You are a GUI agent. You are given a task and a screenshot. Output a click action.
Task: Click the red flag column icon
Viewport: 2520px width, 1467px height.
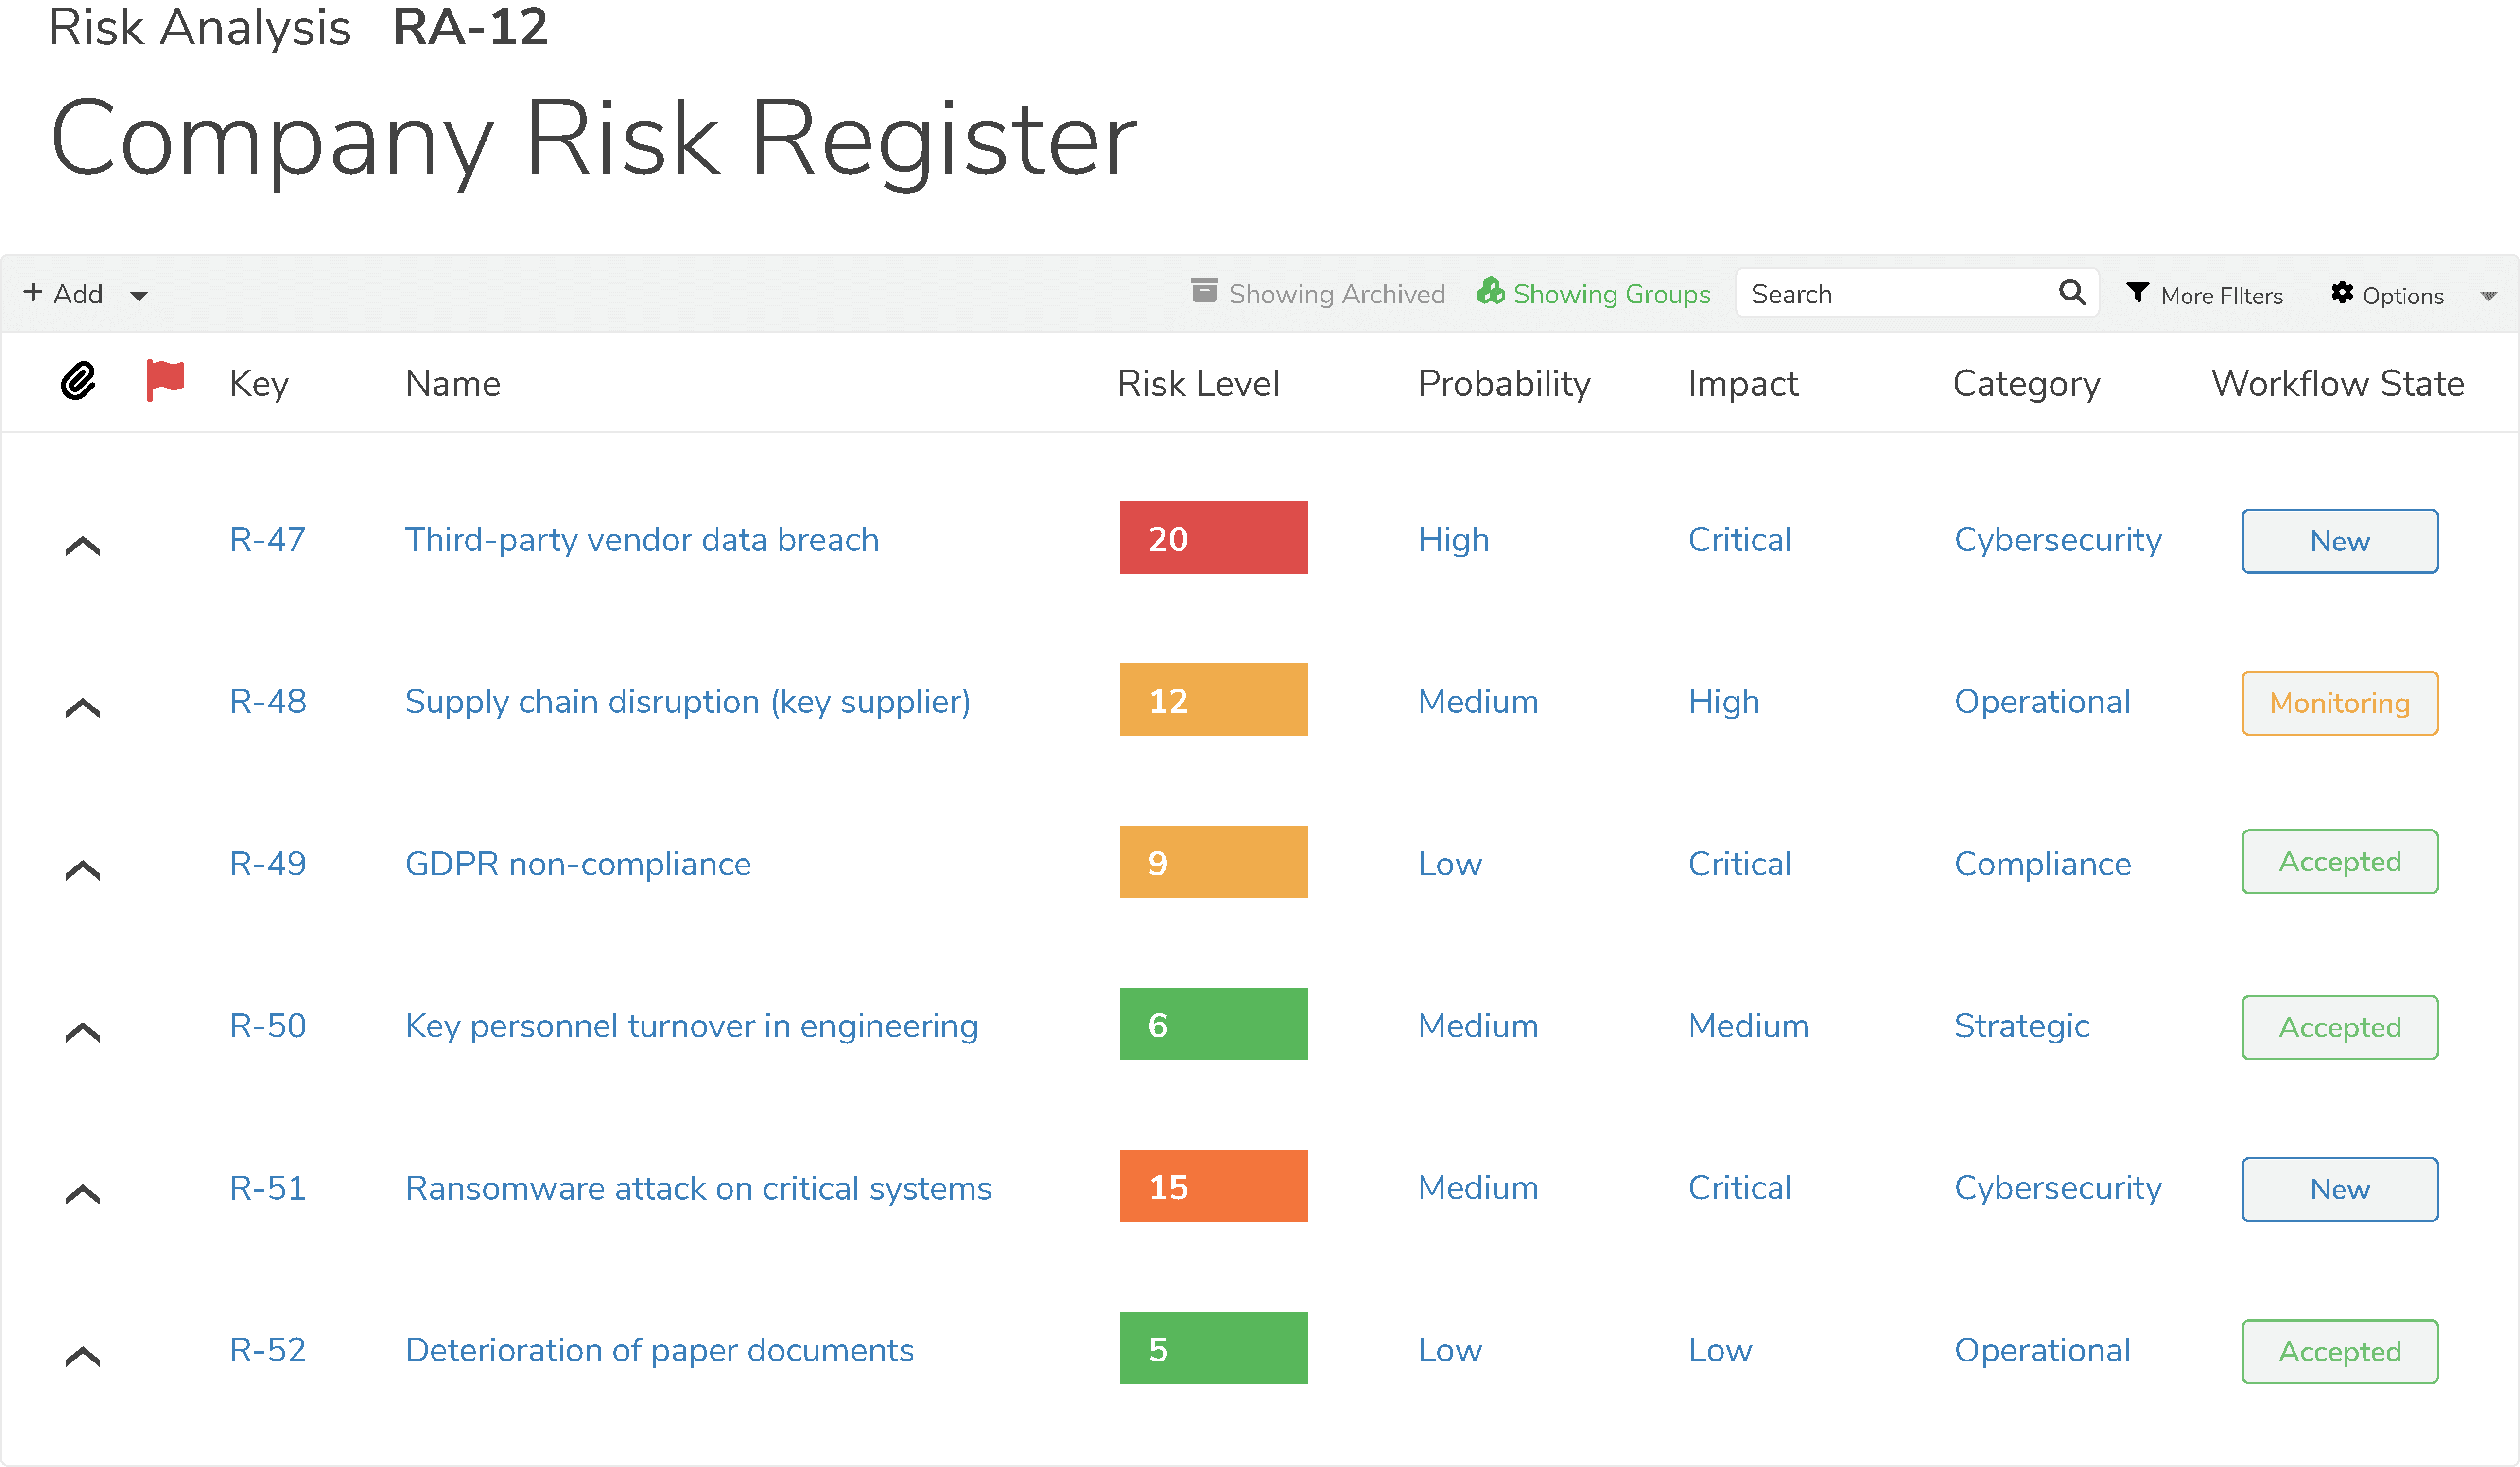click(165, 380)
